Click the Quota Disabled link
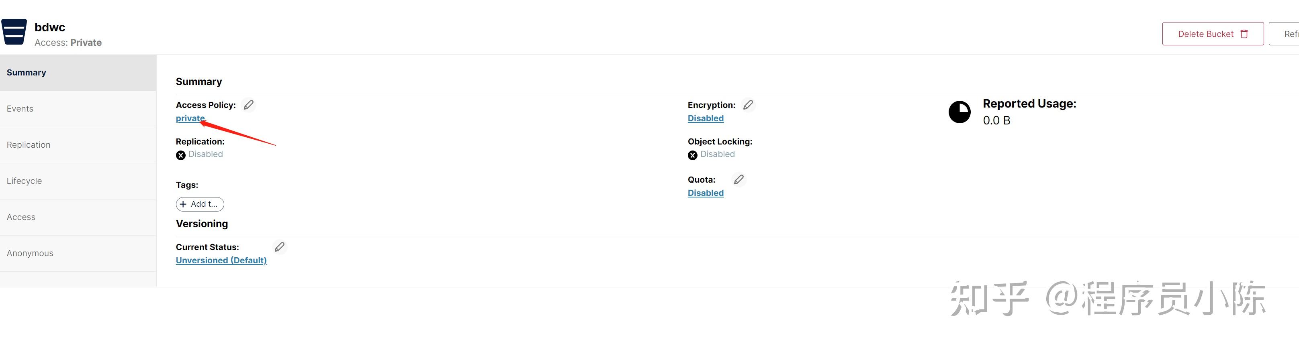 706,193
